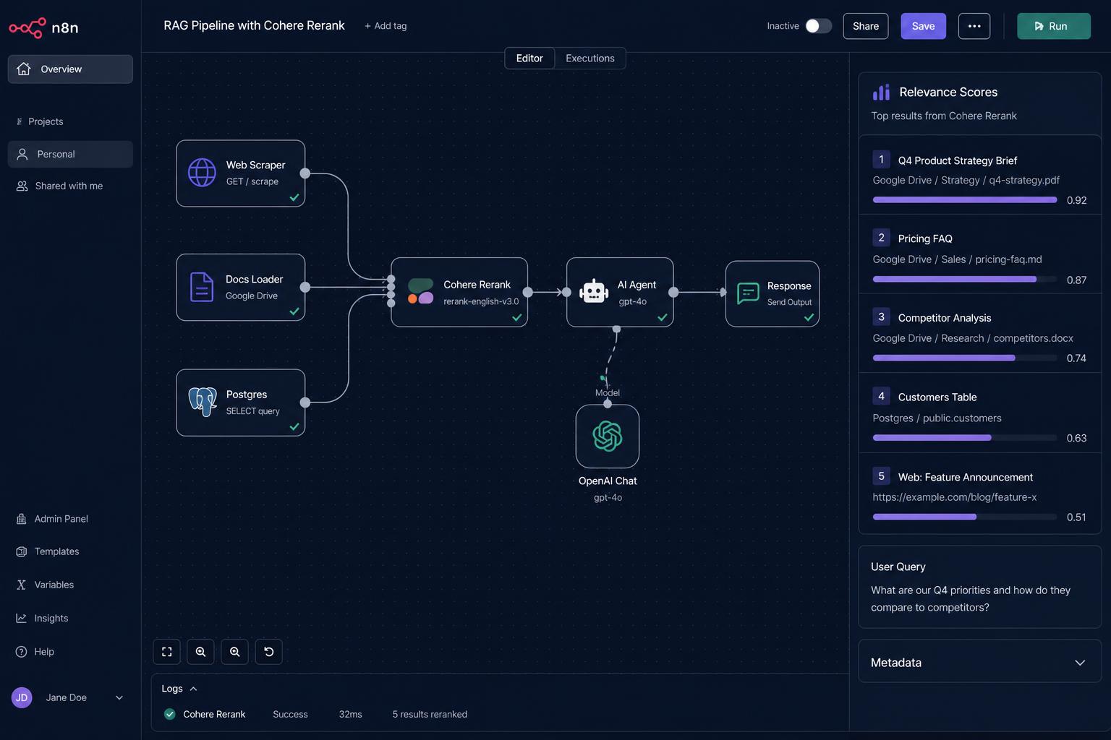Open Variables in the sidebar
The width and height of the screenshot is (1111, 740).
coord(54,585)
